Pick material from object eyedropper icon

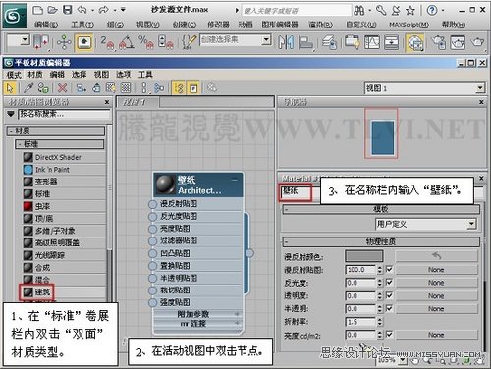coord(28,88)
